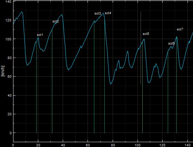Click the sct2 sector marker label
This screenshot has width=193, height=147.
point(55,21)
